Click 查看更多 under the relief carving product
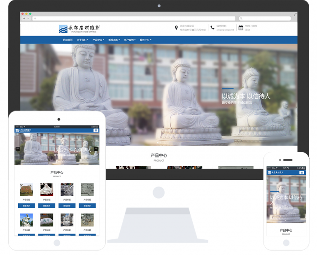This screenshot has height=255, width=317. point(87,206)
